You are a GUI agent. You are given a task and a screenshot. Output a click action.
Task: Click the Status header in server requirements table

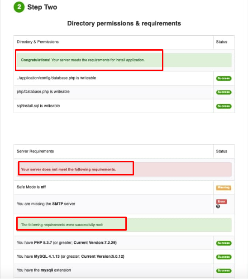point(221,151)
